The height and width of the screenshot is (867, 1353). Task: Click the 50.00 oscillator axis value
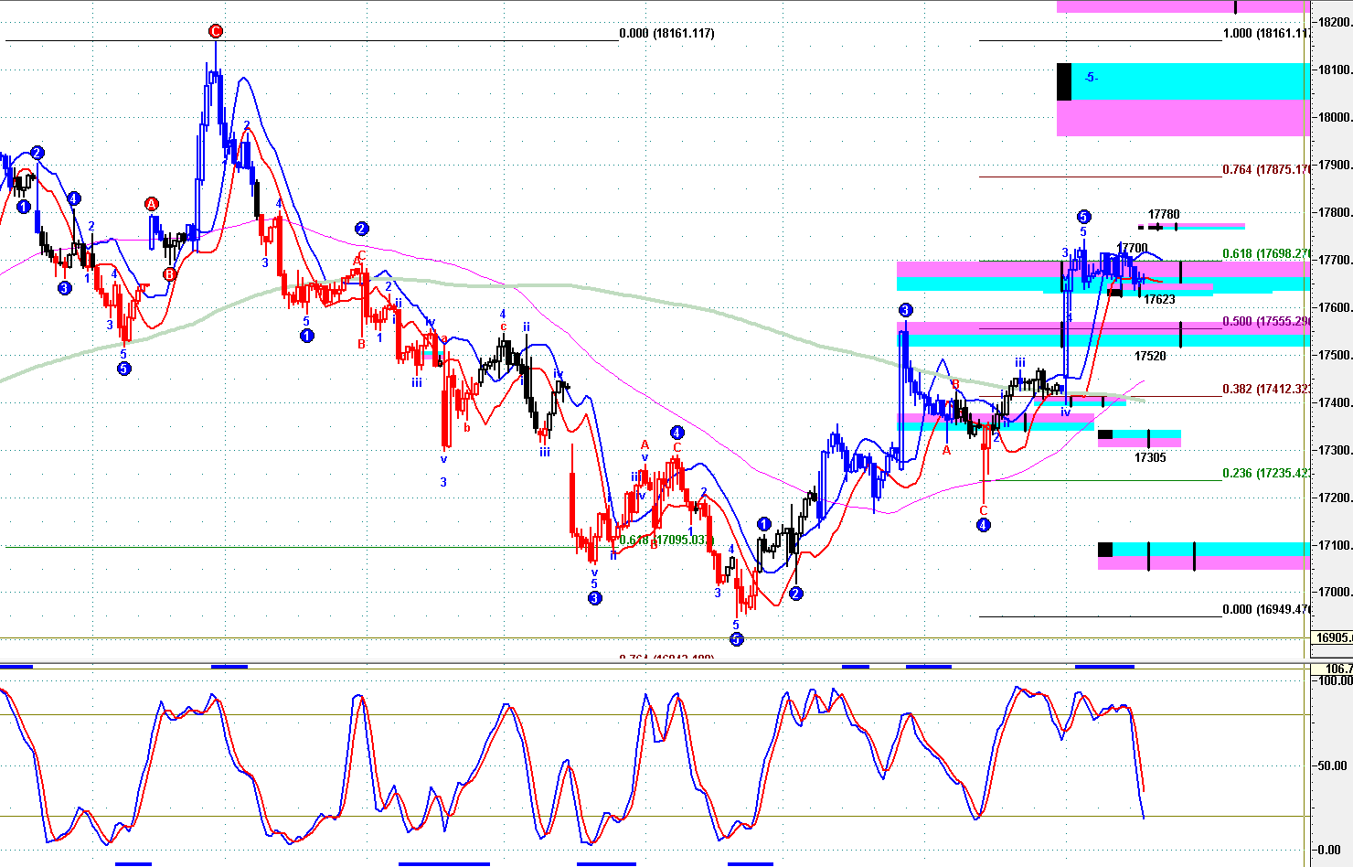coord(1335,765)
